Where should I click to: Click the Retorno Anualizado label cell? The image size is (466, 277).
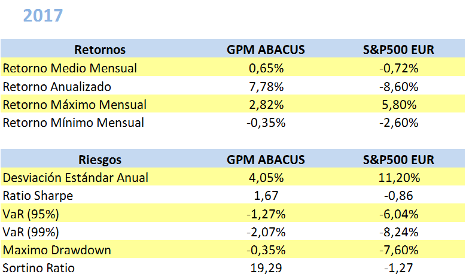(57, 86)
